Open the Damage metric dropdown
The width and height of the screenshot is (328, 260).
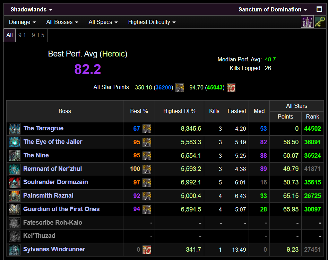[23, 22]
